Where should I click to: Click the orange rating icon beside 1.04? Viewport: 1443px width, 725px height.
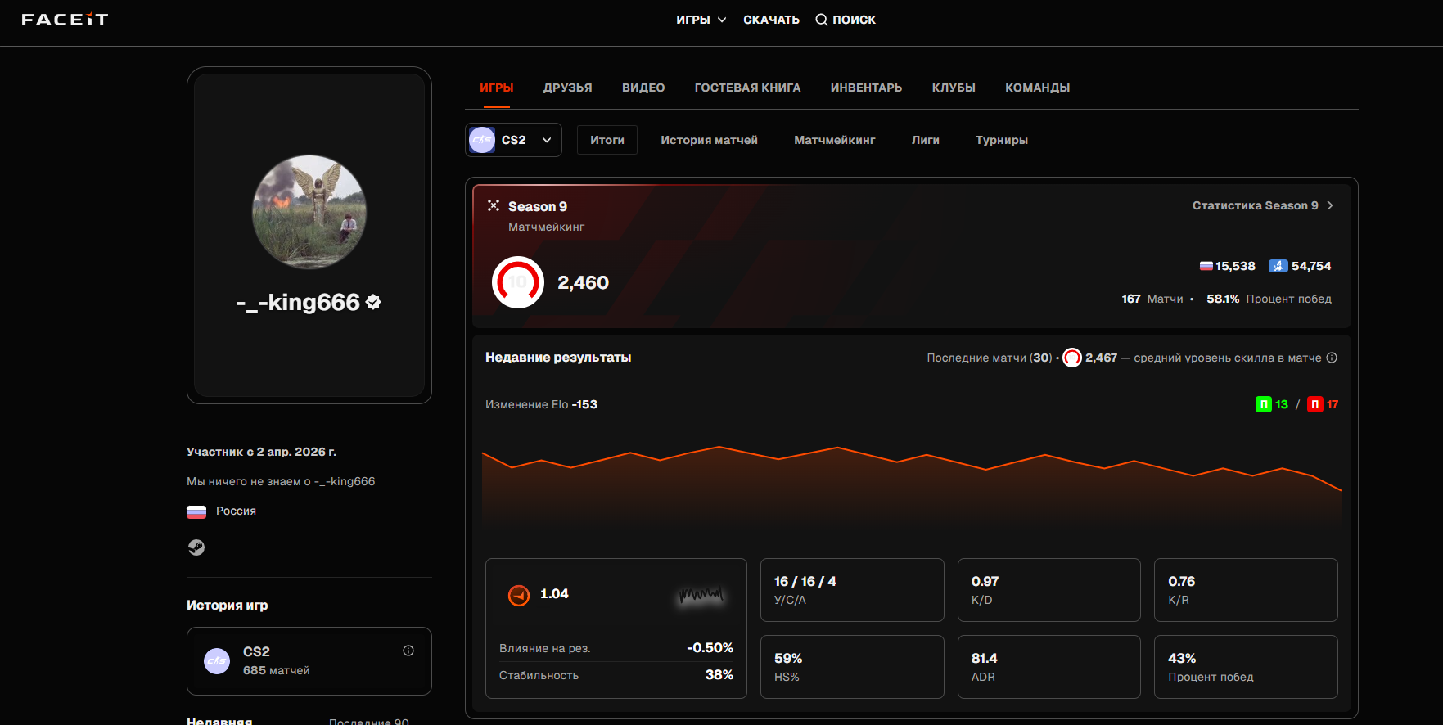519,595
